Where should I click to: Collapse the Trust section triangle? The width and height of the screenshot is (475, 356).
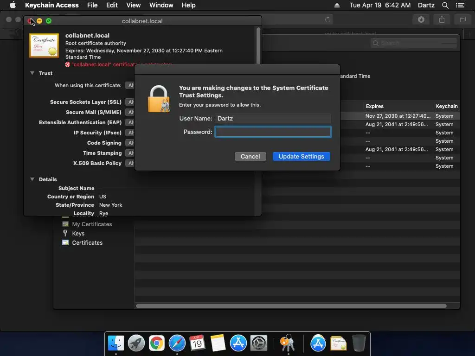point(32,73)
